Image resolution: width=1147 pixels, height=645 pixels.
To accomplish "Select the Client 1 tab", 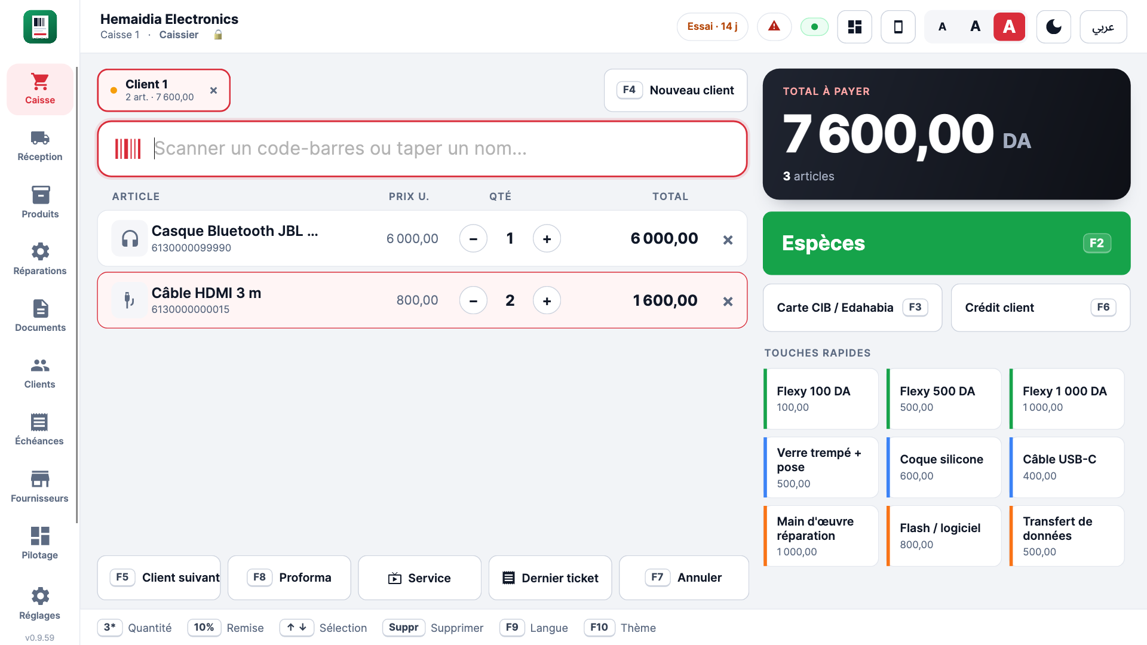I will (x=164, y=90).
